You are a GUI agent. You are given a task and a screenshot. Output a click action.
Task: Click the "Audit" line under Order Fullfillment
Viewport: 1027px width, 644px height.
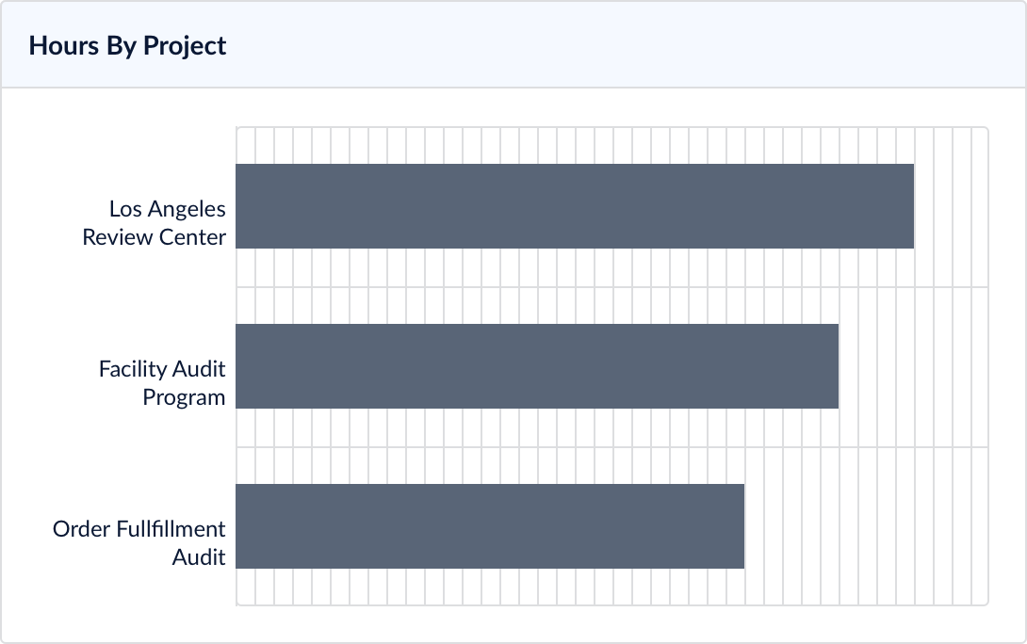(x=199, y=557)
